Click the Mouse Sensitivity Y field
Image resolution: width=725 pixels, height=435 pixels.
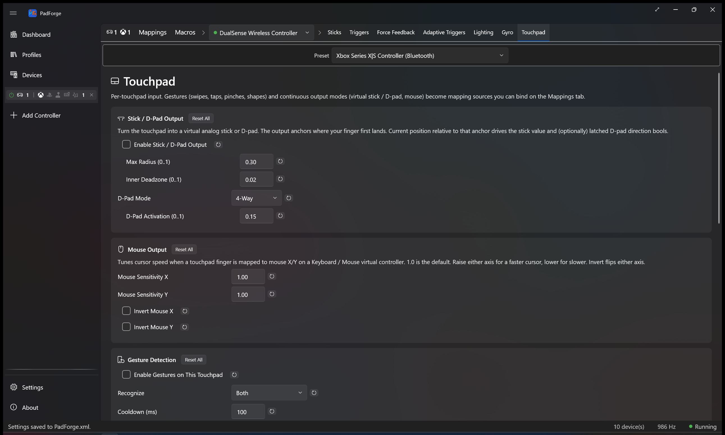(x=248, y=294)
